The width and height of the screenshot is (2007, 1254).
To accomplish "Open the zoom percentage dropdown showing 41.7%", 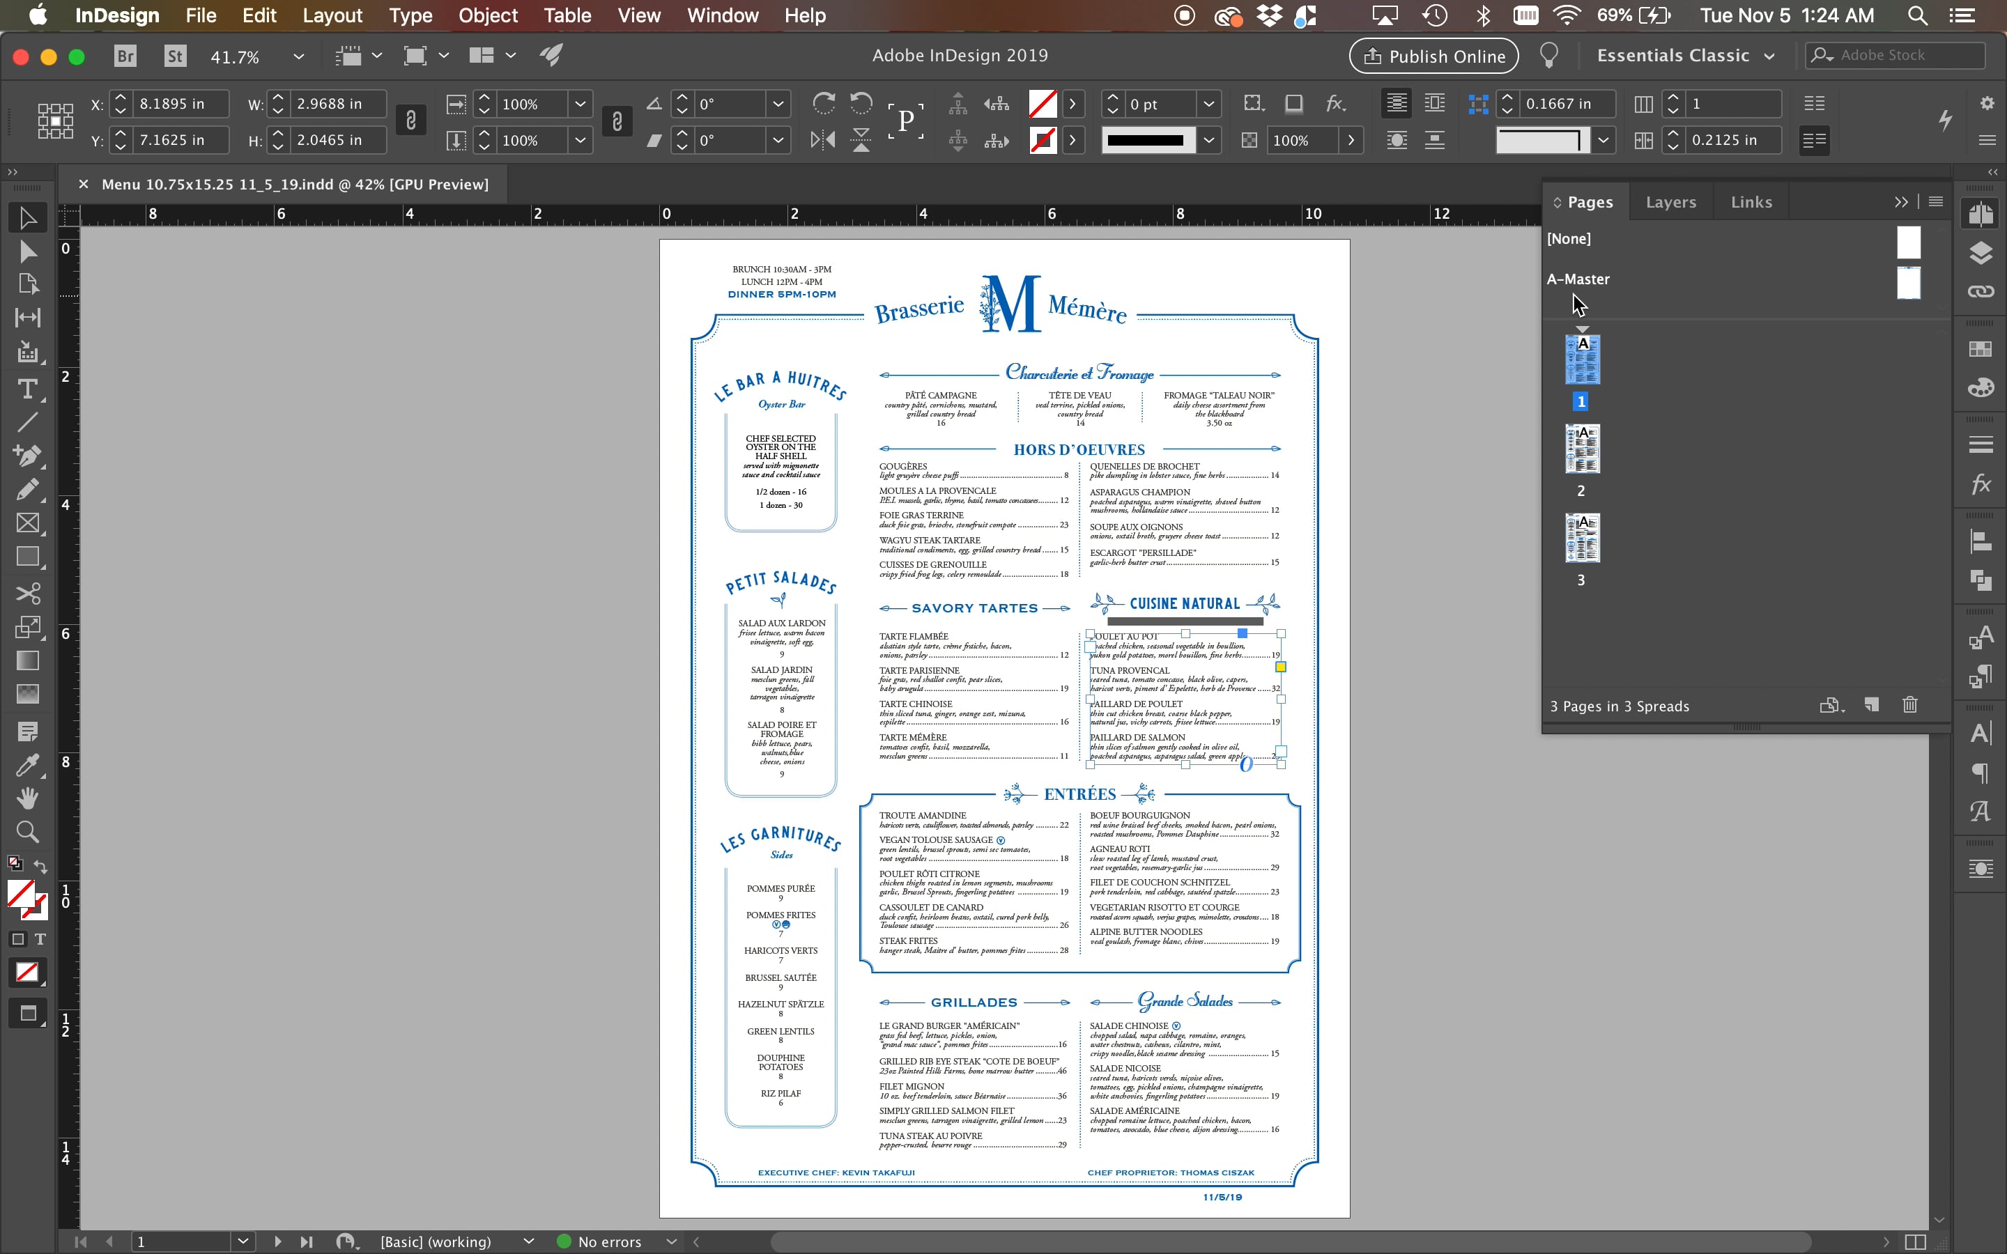I will pyautogui.click(x=298, y=56).
